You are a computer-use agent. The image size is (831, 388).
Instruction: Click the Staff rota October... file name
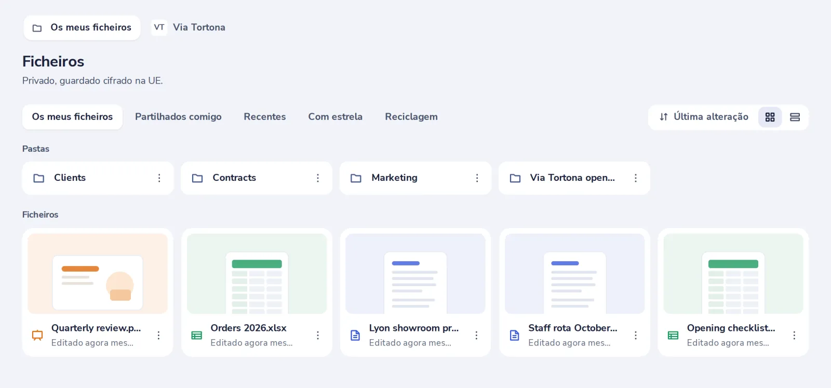(573, 328)
